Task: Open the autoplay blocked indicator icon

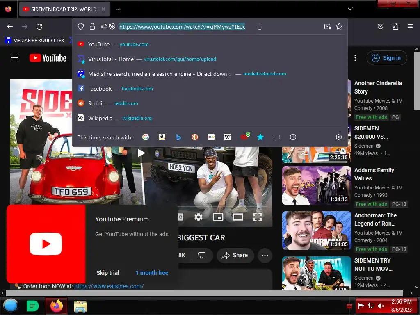Action: [x=112, y=26]
